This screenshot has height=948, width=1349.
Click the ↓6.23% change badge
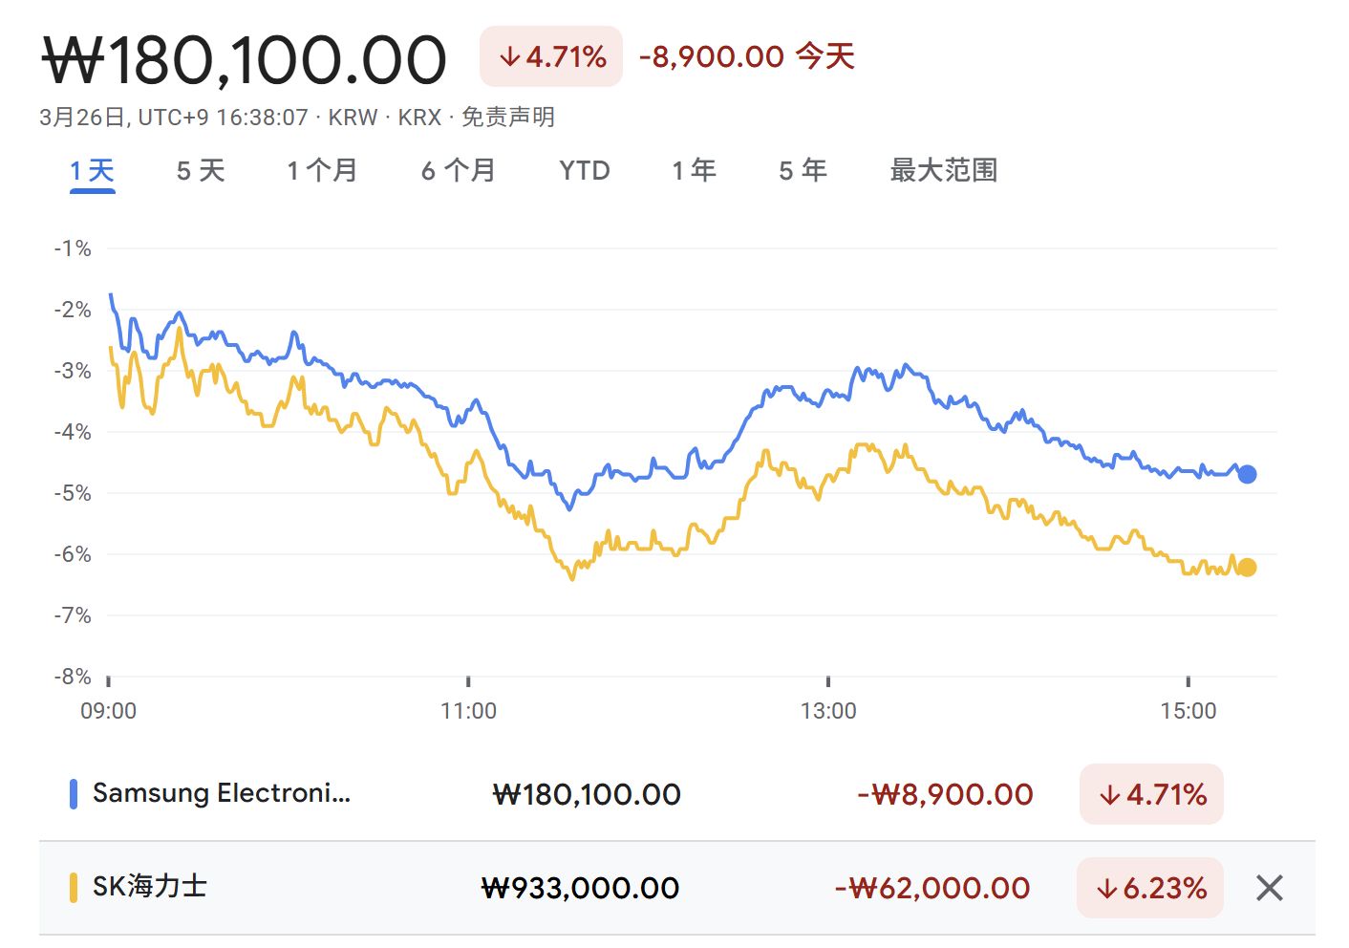(1150, 888)
